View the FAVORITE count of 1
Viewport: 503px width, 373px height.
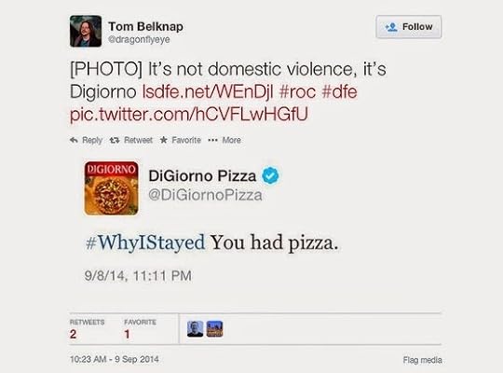pyautogui.click(x=127, y=334)
